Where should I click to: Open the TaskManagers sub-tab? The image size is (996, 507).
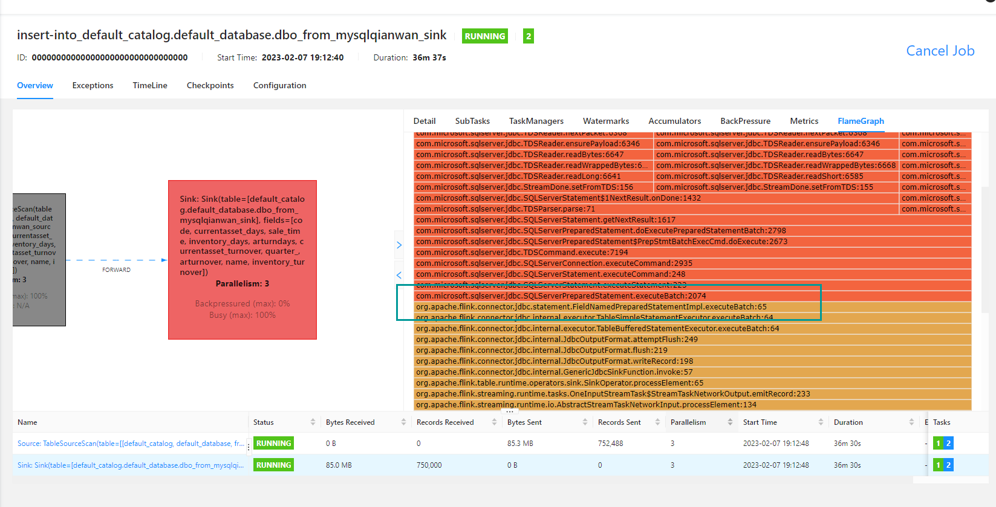(x=536, y=121)
